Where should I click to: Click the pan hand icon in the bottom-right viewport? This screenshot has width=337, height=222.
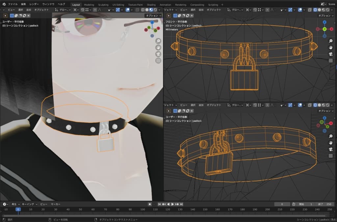[330, 143]
